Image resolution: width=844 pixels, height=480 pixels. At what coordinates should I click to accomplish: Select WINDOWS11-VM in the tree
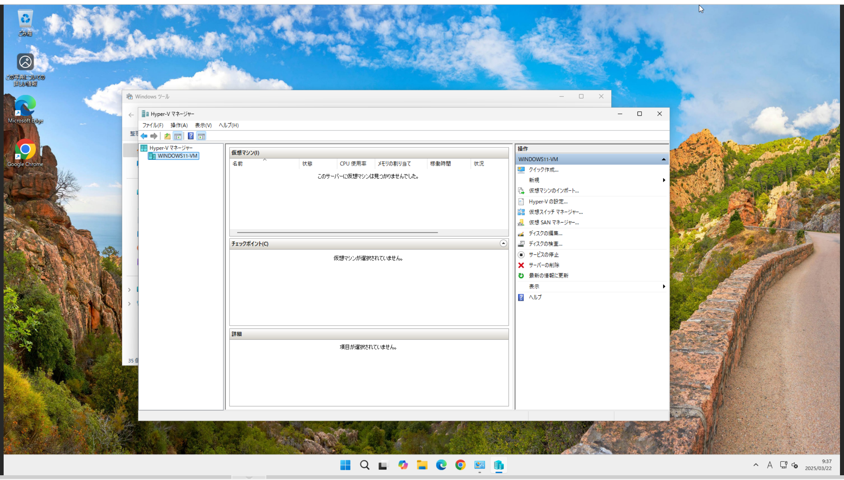[177, 156]
